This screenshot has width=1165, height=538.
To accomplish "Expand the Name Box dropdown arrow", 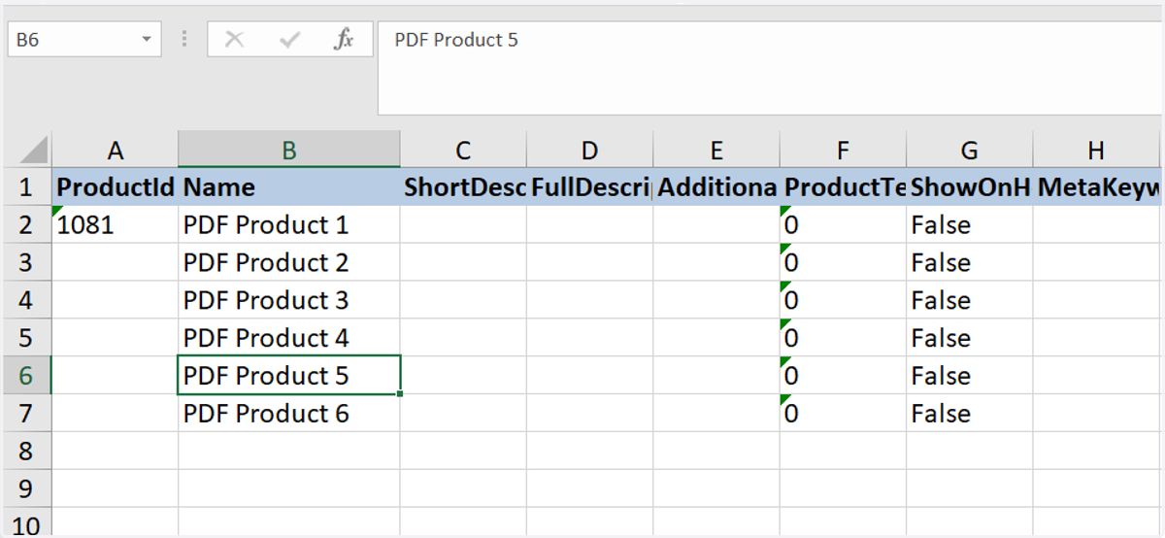I will point(147,40).
